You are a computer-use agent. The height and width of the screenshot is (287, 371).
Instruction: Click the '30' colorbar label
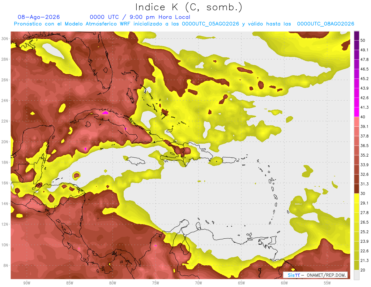(x=363, y=194)
